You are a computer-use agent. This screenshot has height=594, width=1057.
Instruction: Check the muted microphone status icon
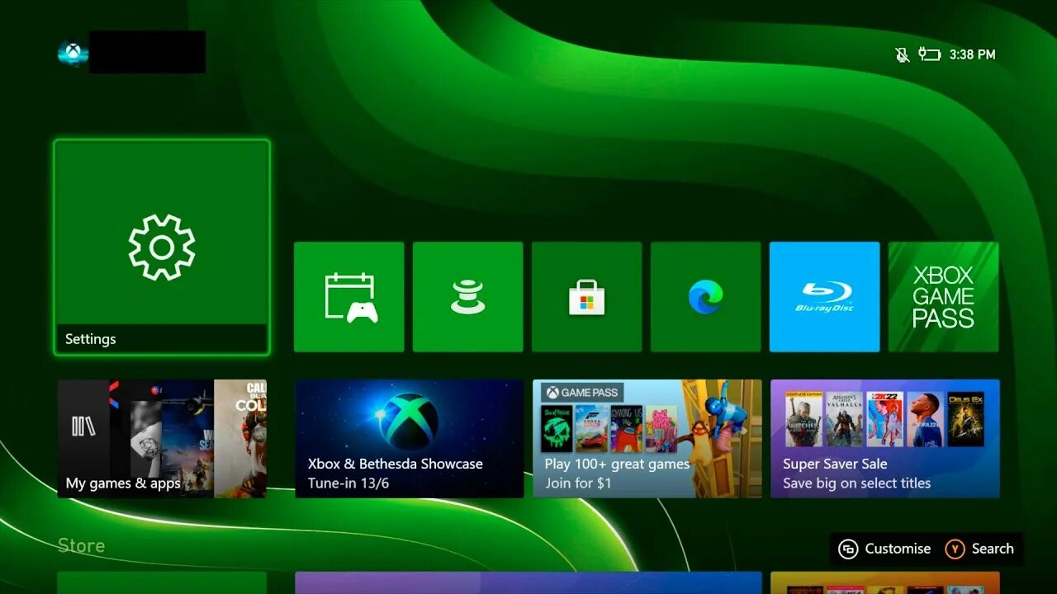(x=902, y=54)
